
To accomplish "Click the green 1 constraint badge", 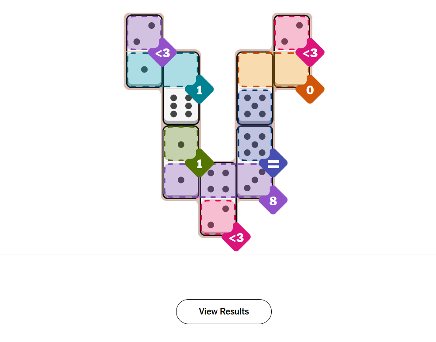I will tap(199, 164).
